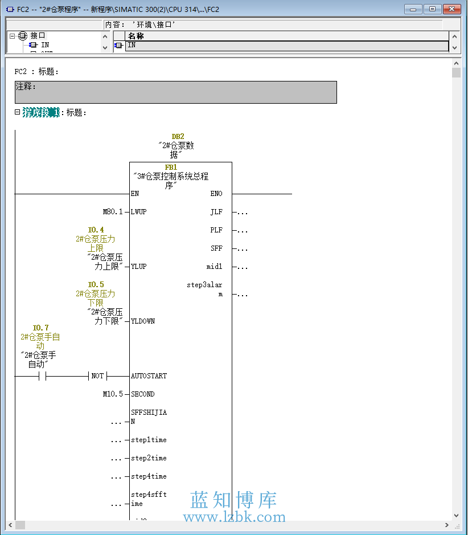Collapse 程序段 1 network
Viewport: 468px width, 535px height.
coord(18,112)
